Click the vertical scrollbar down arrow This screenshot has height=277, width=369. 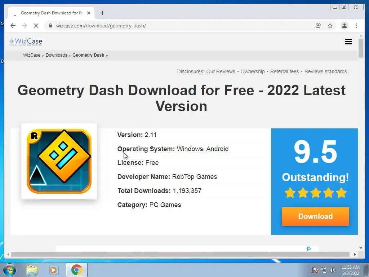361,248
